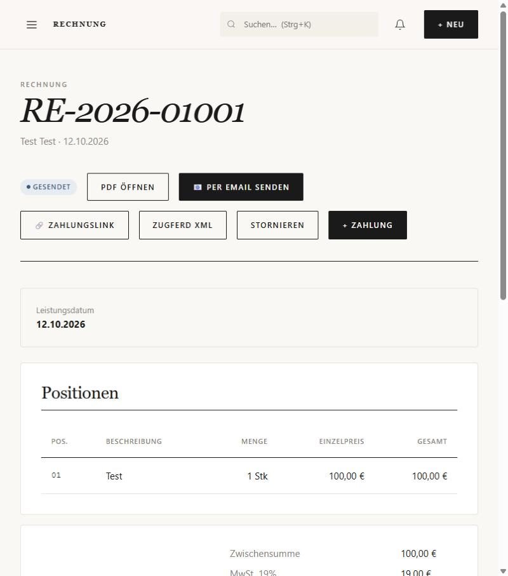Screen dimensions: 508x576
Task: Click the GESENDET status badge
Action: tap(48, 187)
